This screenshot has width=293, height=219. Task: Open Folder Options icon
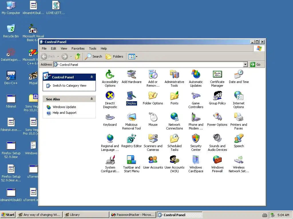pos(153,96)
